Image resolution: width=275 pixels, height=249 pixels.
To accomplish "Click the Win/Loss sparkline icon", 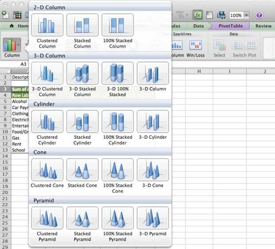I will (x=196, y=45).
